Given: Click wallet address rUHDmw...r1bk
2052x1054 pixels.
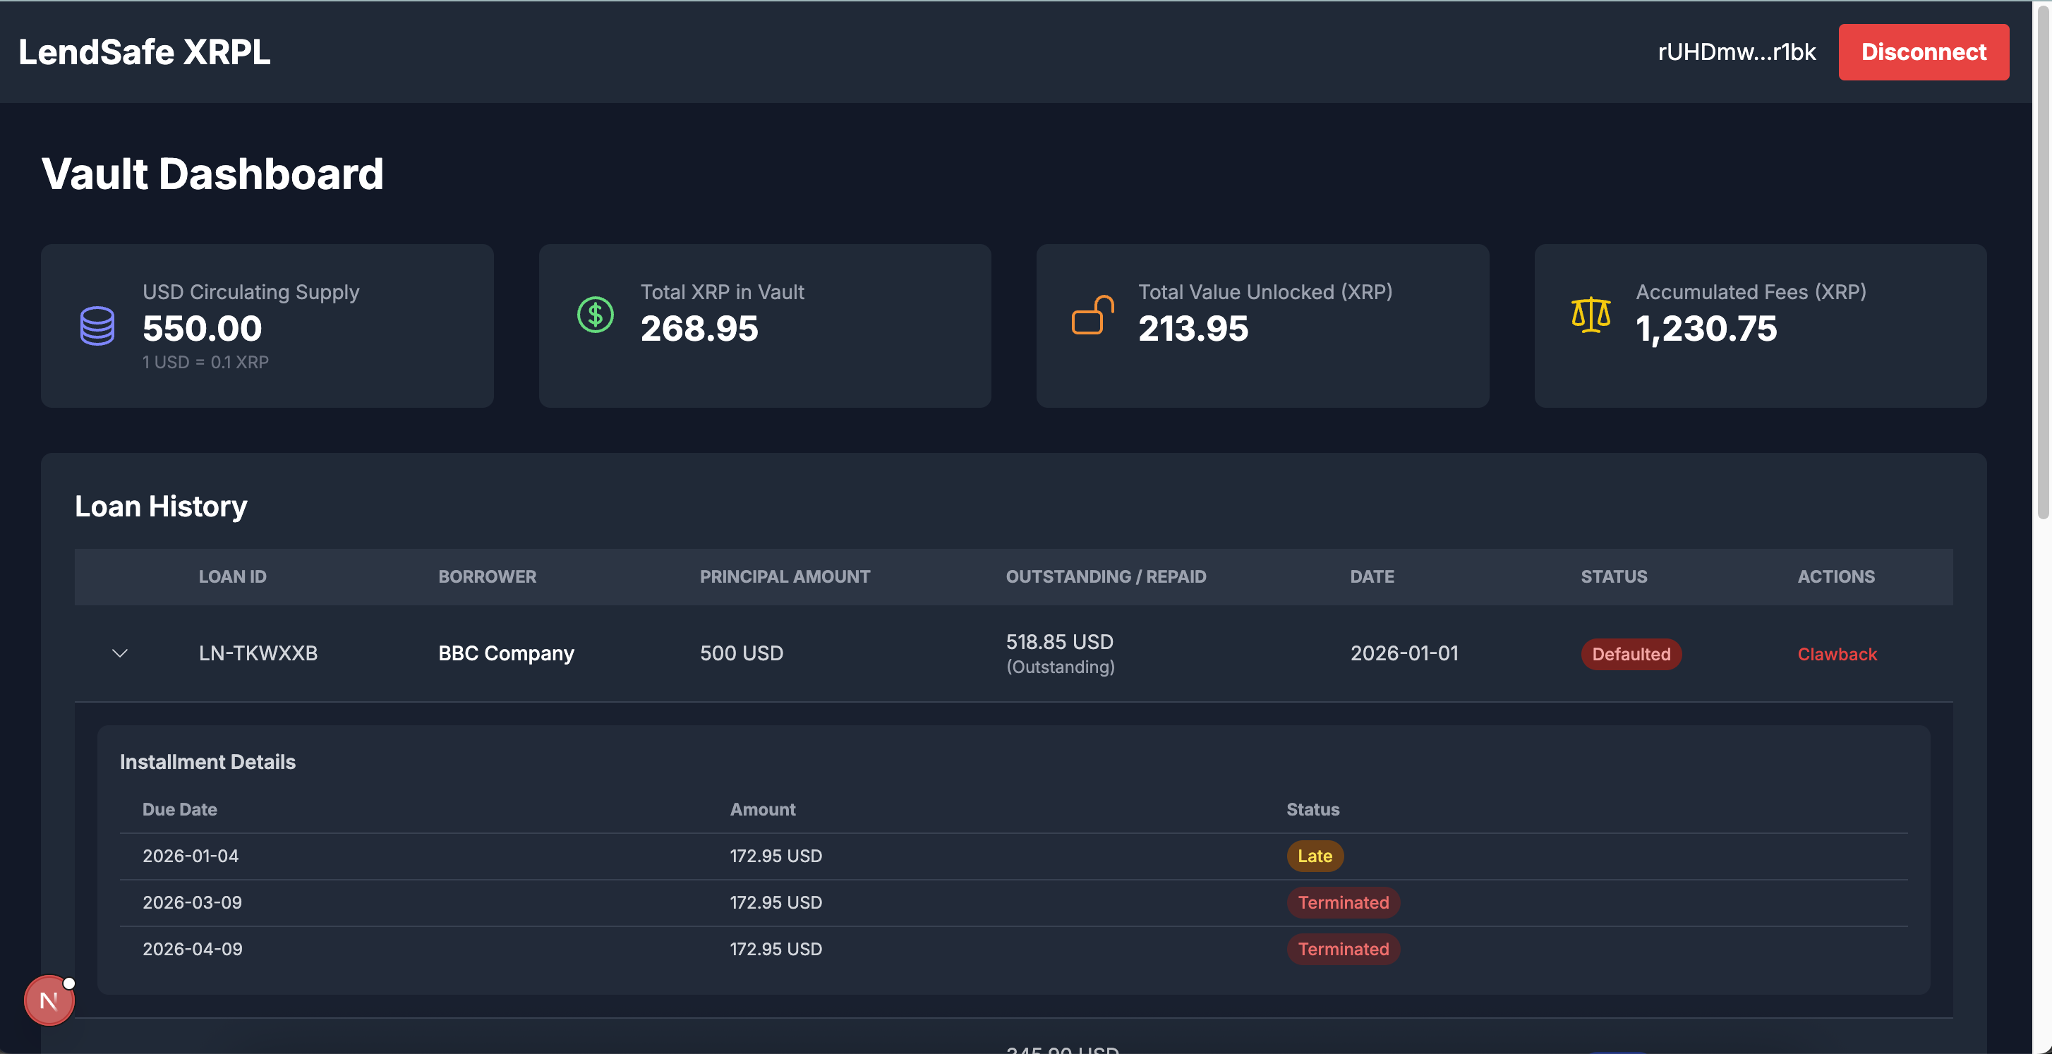Looking at the screenshot, I should (1736, 52).
